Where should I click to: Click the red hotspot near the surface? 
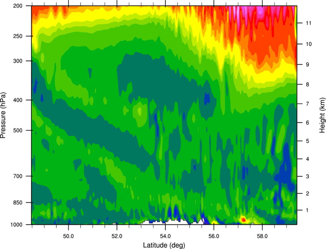(243, 219)
